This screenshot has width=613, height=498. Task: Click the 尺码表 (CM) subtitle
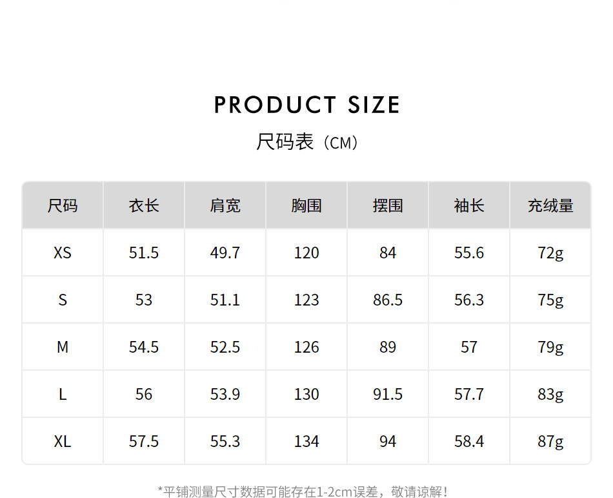[x=306, y=142]
